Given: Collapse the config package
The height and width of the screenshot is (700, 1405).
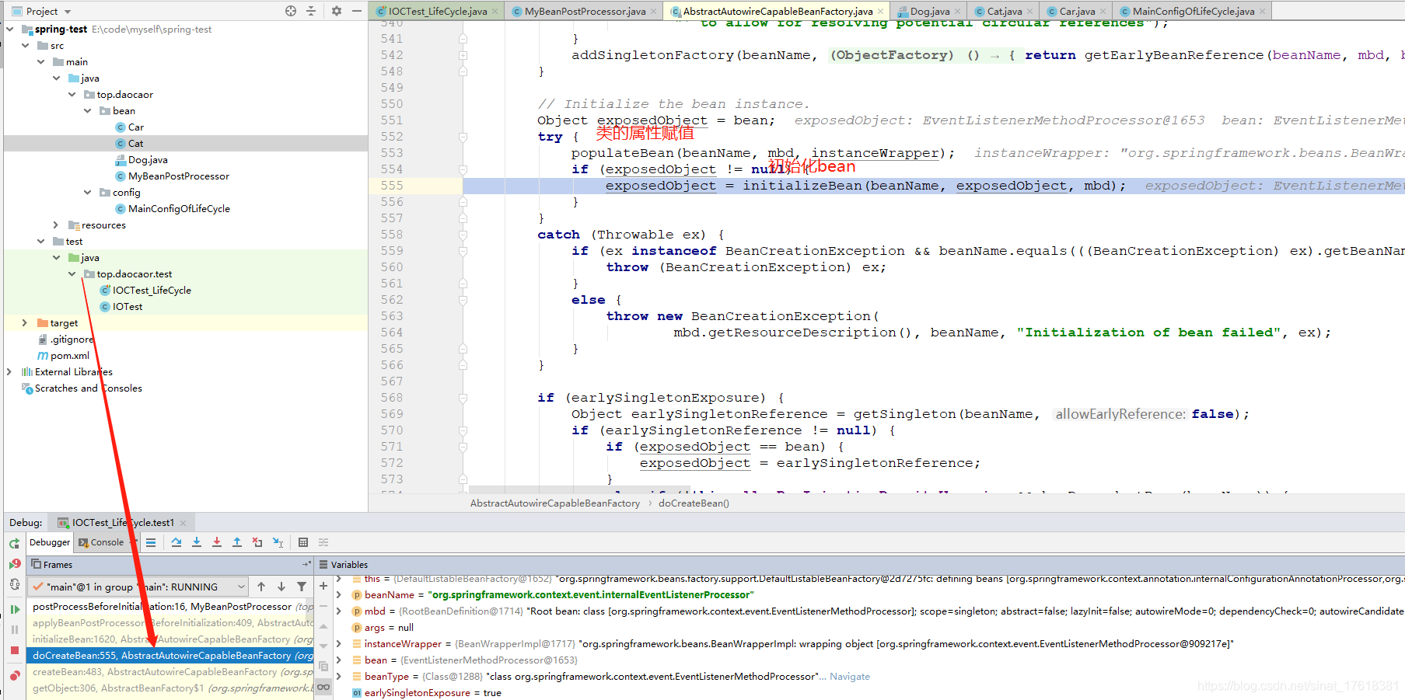Looking at the screenshot, I should (x=88, y=193).
